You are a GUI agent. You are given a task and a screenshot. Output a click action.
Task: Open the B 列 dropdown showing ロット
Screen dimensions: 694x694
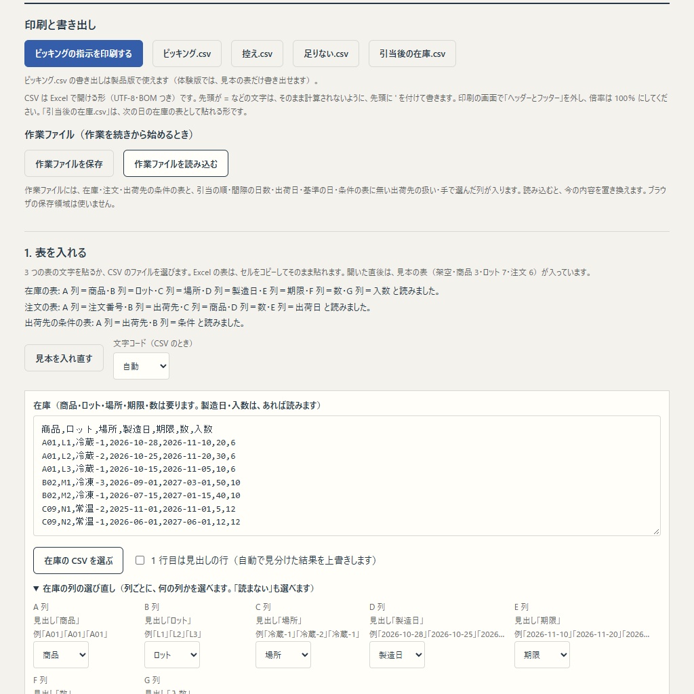click(171, 655)
